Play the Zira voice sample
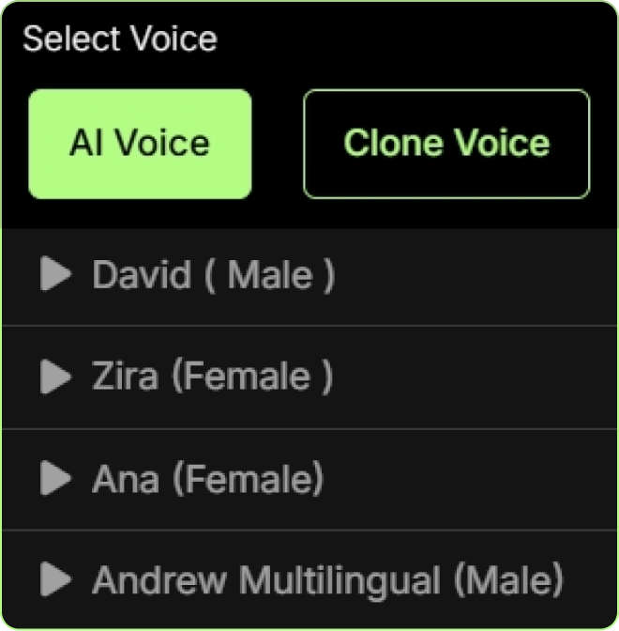Image resolution: width=619 pixels, height=631 pixels. [x=56, y=377]
